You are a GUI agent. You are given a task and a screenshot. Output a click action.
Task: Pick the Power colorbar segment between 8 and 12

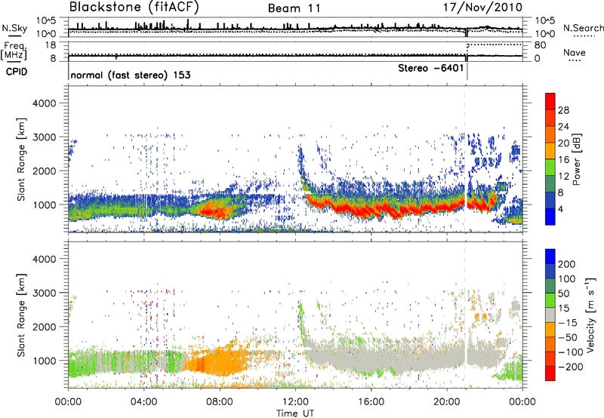click(x=550, y=184)
